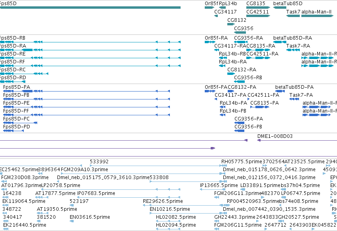This screenshot has height=231, width=337.
Task: Open the Fps85D-PE protein feature
Action: click(86, 107)
